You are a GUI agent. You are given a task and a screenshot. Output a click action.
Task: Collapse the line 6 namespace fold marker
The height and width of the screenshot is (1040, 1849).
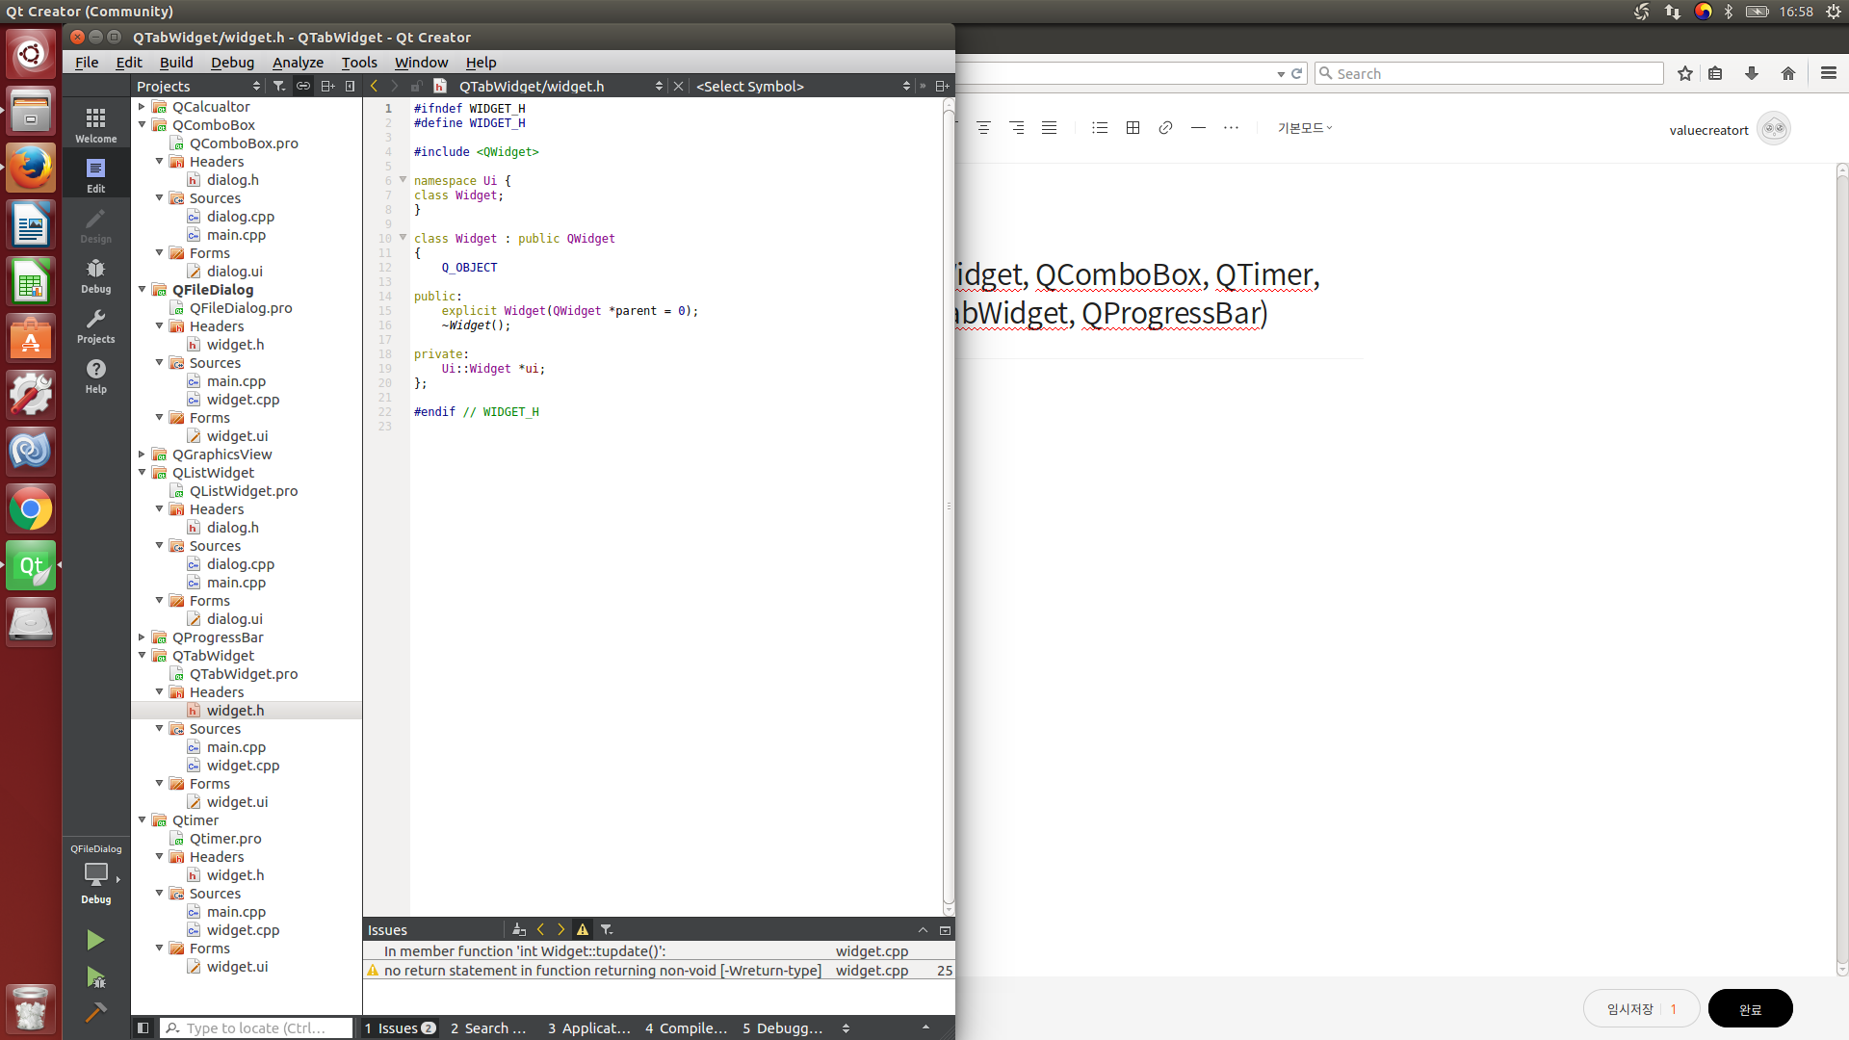[403, 180]
